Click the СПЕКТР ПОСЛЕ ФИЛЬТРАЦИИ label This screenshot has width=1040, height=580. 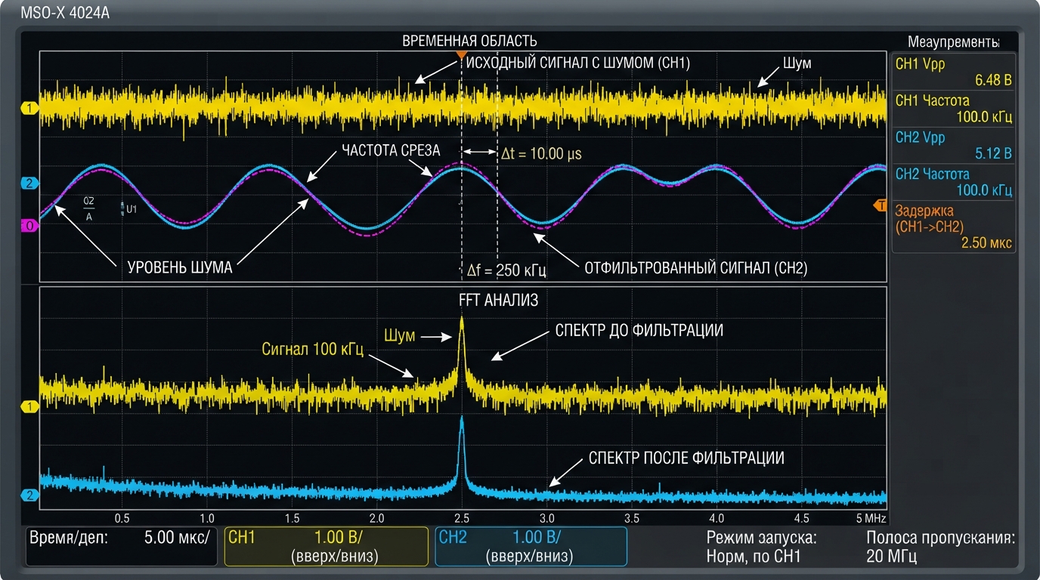(686, 458)
